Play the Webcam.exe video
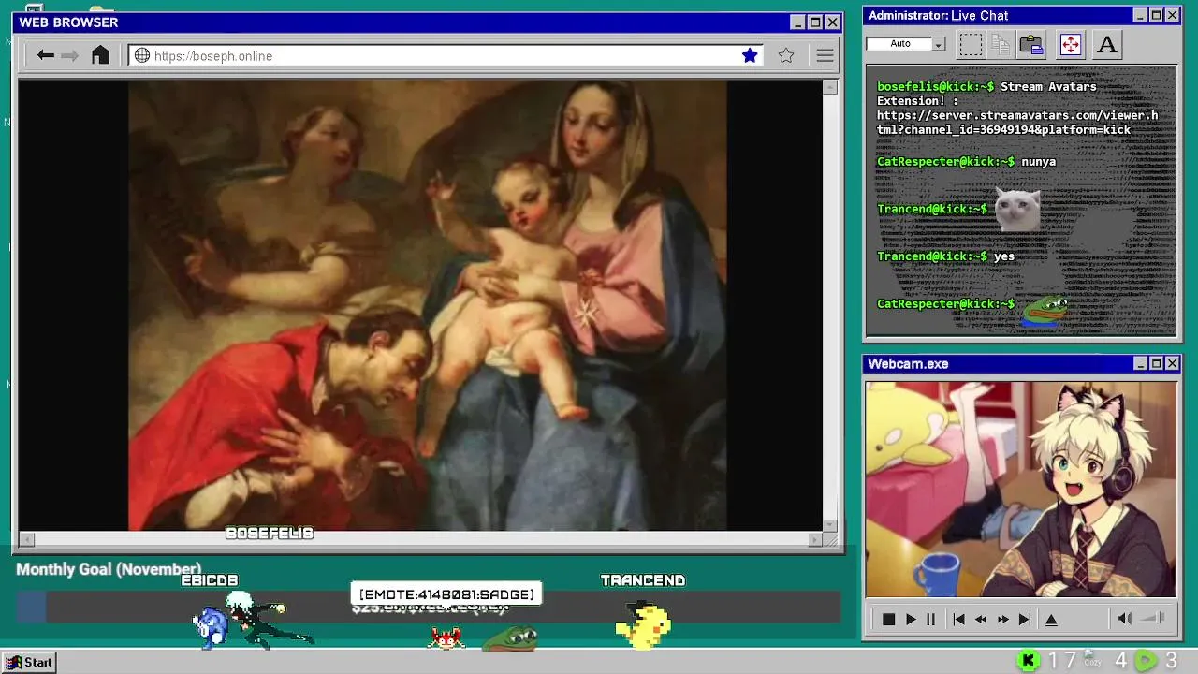1198x674 pixels. pos(910,619)
